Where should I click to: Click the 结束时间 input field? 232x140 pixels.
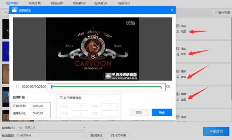(x=38, y=113)
